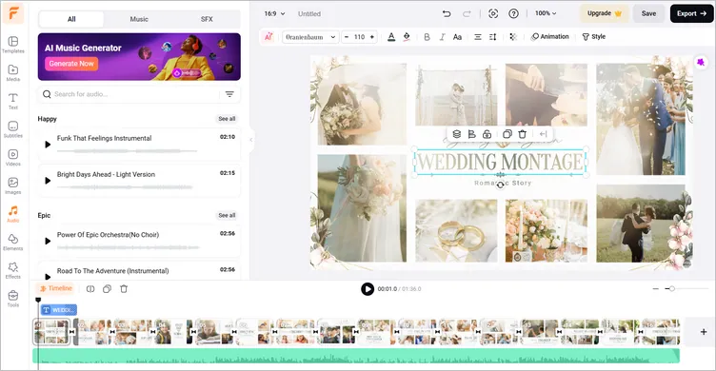The image size is (716, 371).
Task: Open the aspect ratio 16:9 dropdown
Action: pyautogui.click(x=274, y=13)
